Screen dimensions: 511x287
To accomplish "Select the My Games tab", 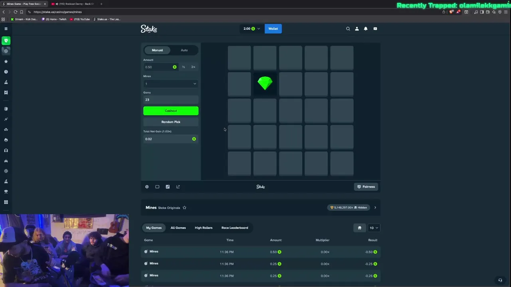I will (x=154, y=228).
